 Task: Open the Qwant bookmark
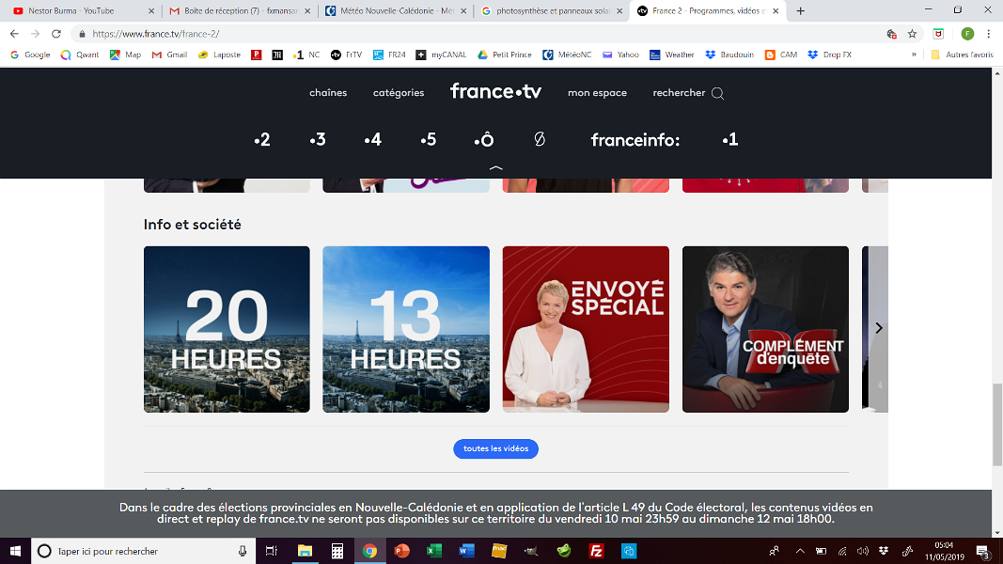79,55
